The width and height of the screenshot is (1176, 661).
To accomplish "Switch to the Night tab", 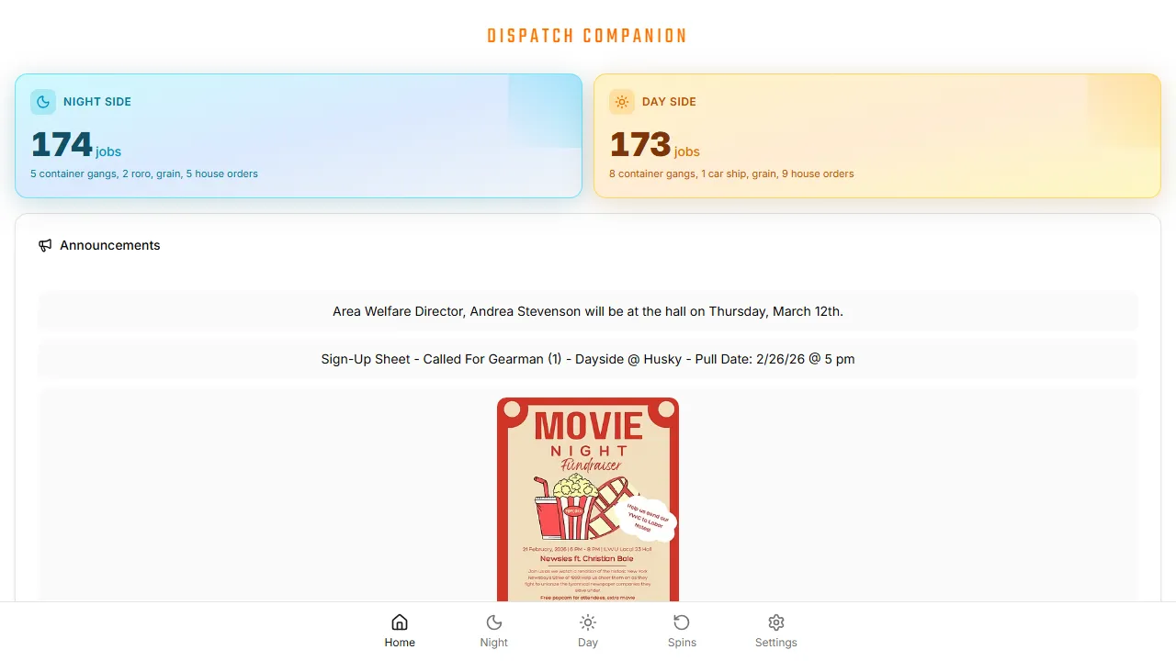I will [493, 632].
